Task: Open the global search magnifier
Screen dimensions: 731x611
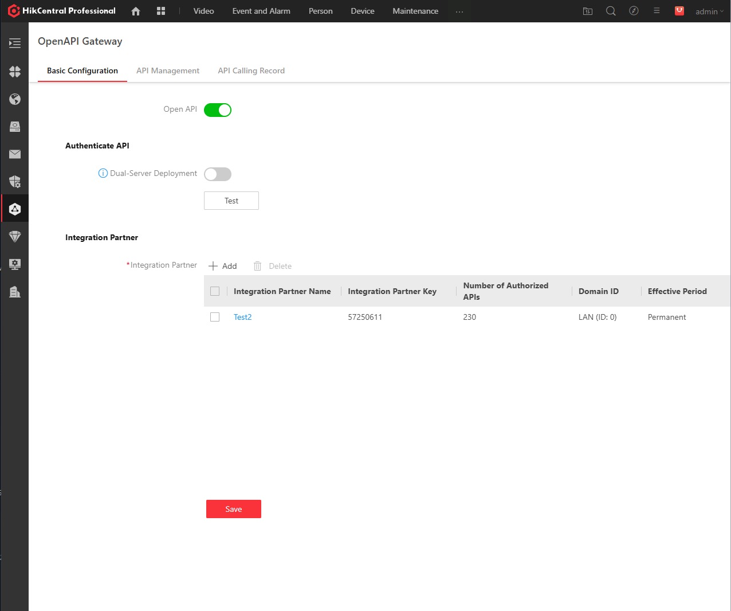Action: pyautogui.click(x=611, y=11)
